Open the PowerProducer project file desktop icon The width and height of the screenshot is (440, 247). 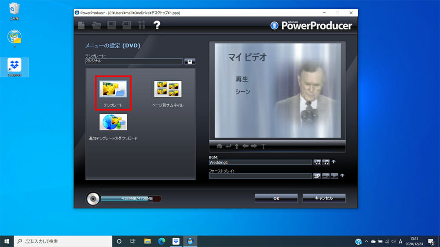(15, 39)
